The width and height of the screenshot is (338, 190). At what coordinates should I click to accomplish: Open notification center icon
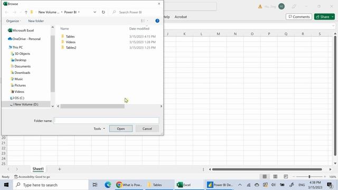330,185
